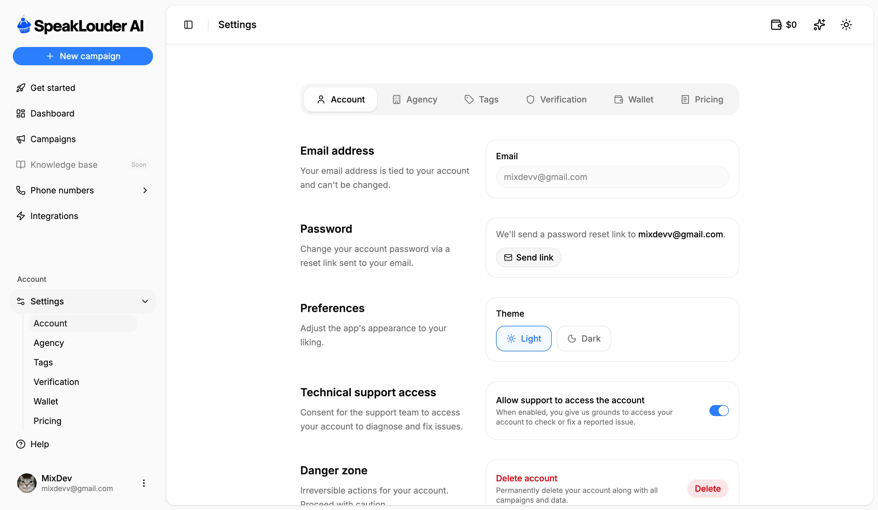Open Integrations in the sidebar

(x=83, y=216)
